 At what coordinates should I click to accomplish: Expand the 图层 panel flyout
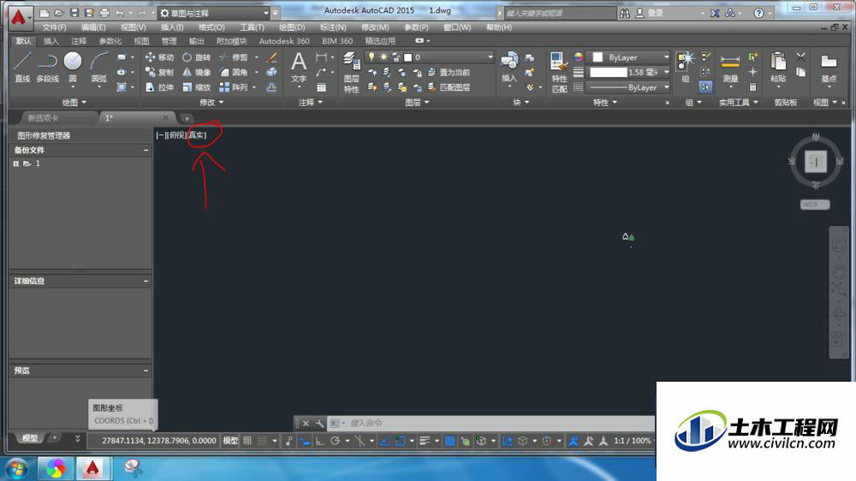(x=417, y=102)
